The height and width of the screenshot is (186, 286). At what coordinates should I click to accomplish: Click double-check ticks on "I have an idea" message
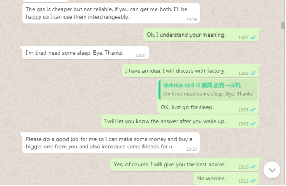(x=253, y=73)
